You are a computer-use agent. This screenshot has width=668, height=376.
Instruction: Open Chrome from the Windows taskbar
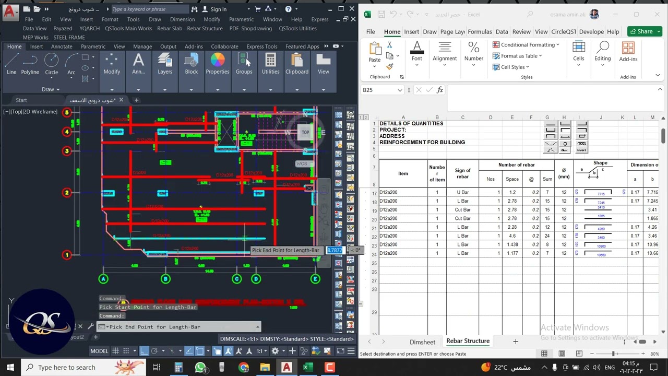(x=244, y=368)
